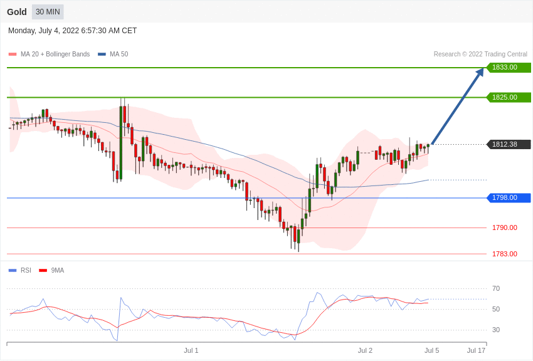Screen dimensions: 533x361
Task: Click the RSI 50 level label
Action: 496,309
